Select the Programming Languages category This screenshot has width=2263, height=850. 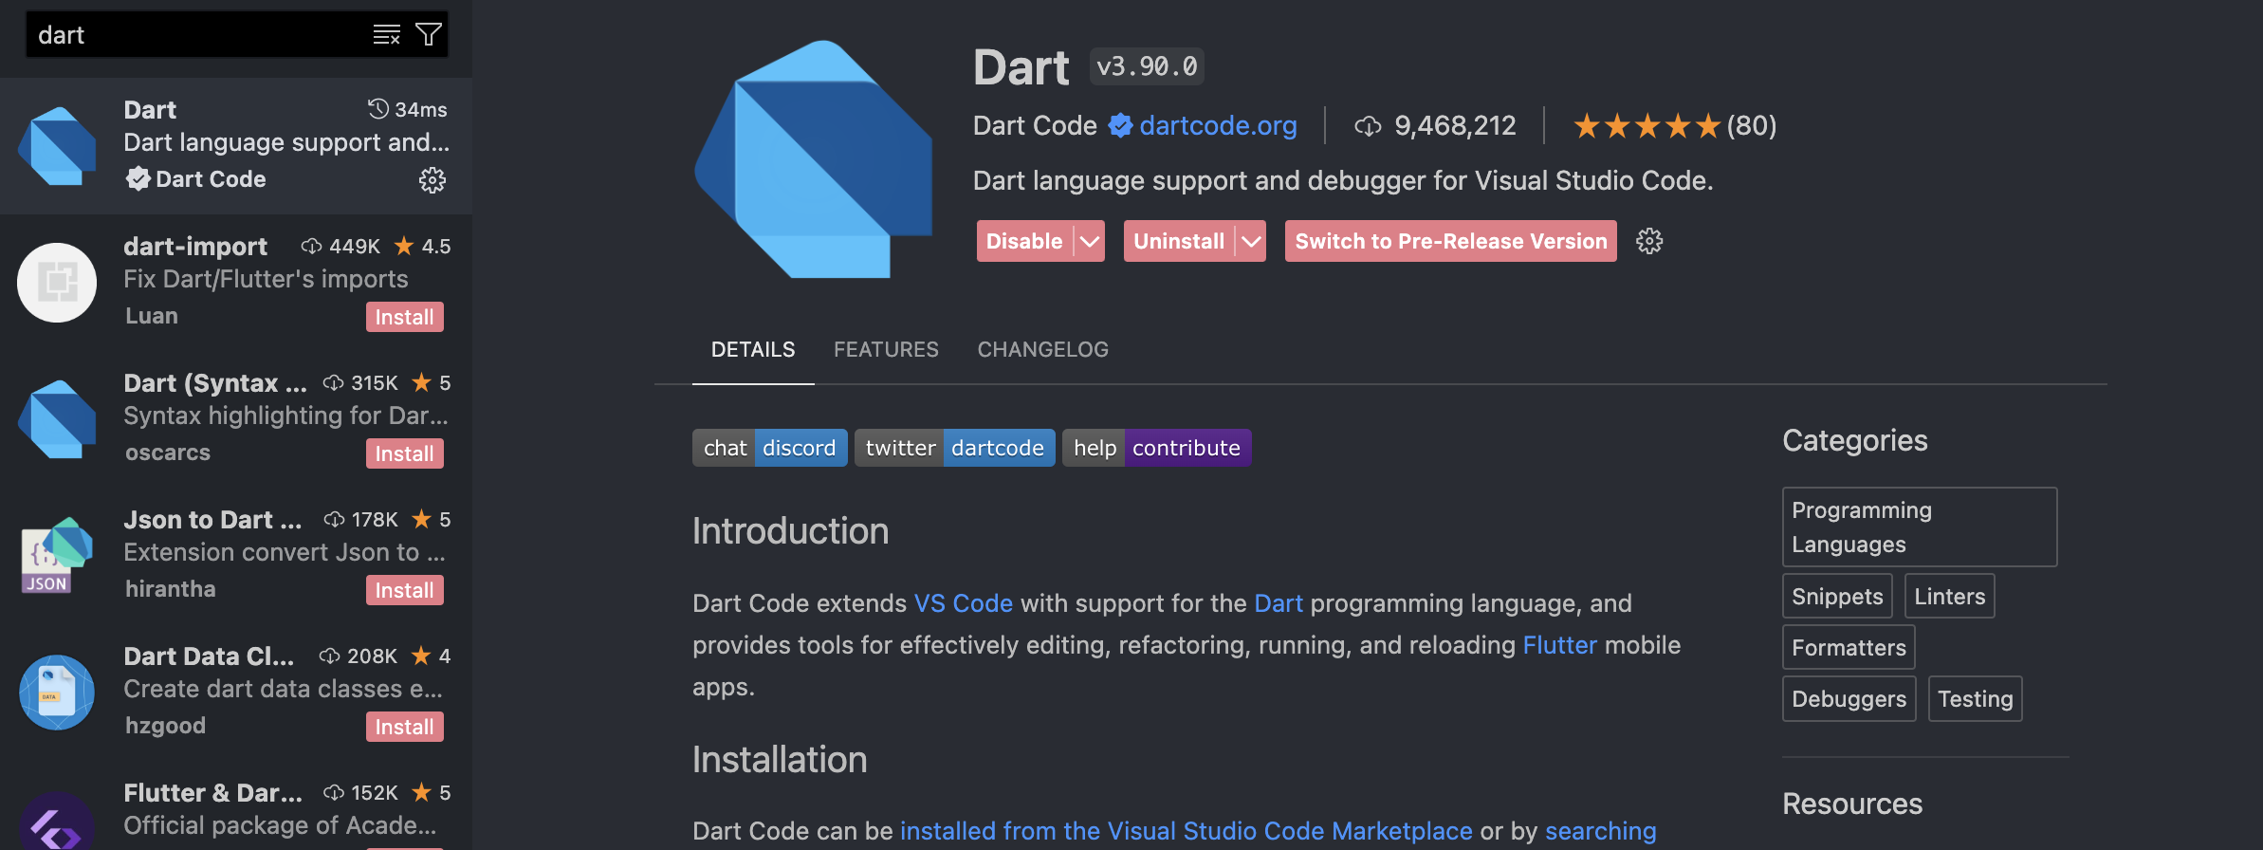click(x=1920, y=527)
